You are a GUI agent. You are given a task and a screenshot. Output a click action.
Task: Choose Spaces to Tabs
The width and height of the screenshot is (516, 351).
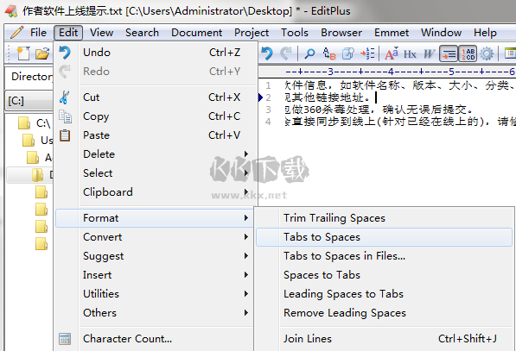pos(384,275)
